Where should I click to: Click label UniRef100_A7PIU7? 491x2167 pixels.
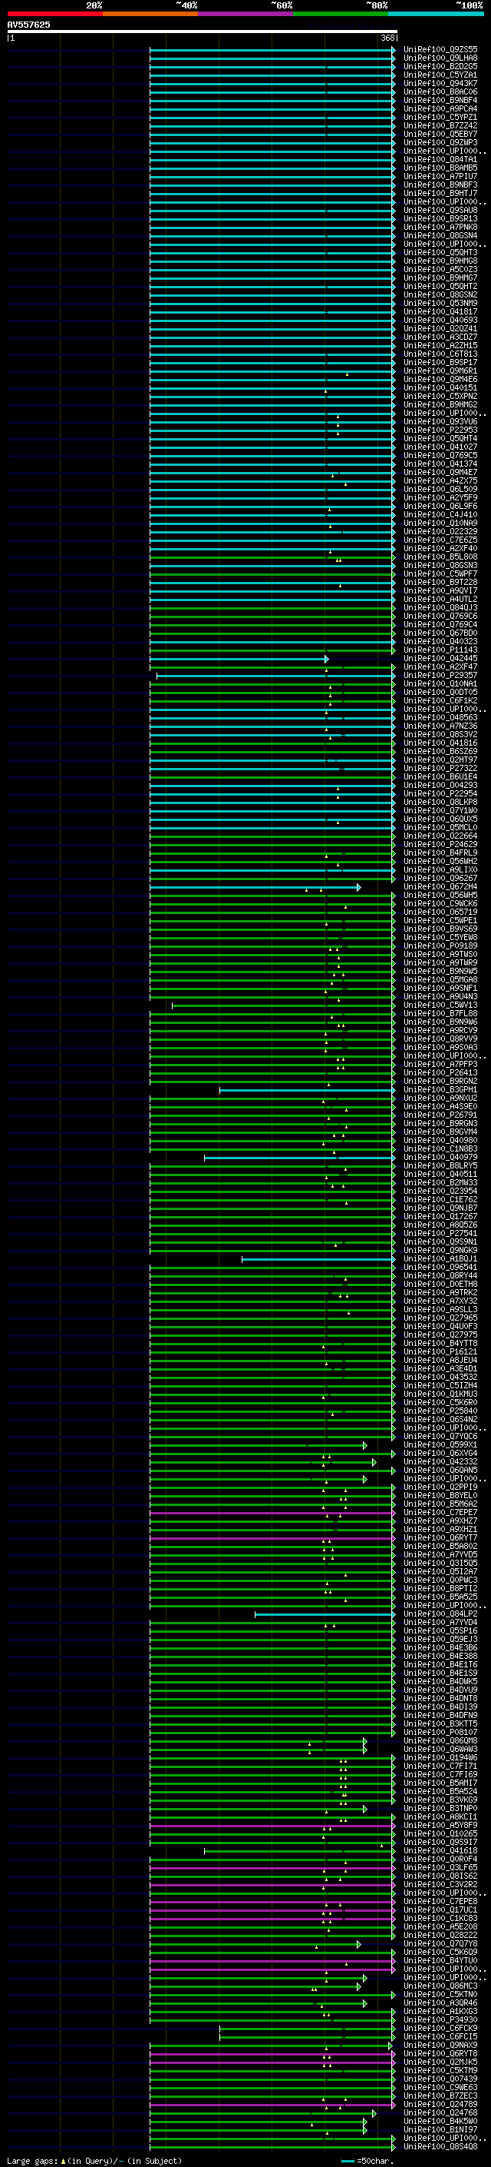tap(440, 177)
